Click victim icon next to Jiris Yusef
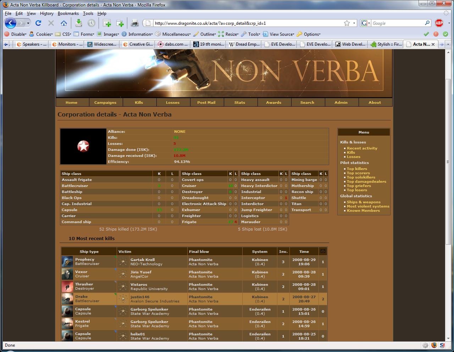 (x=123, y=274)
